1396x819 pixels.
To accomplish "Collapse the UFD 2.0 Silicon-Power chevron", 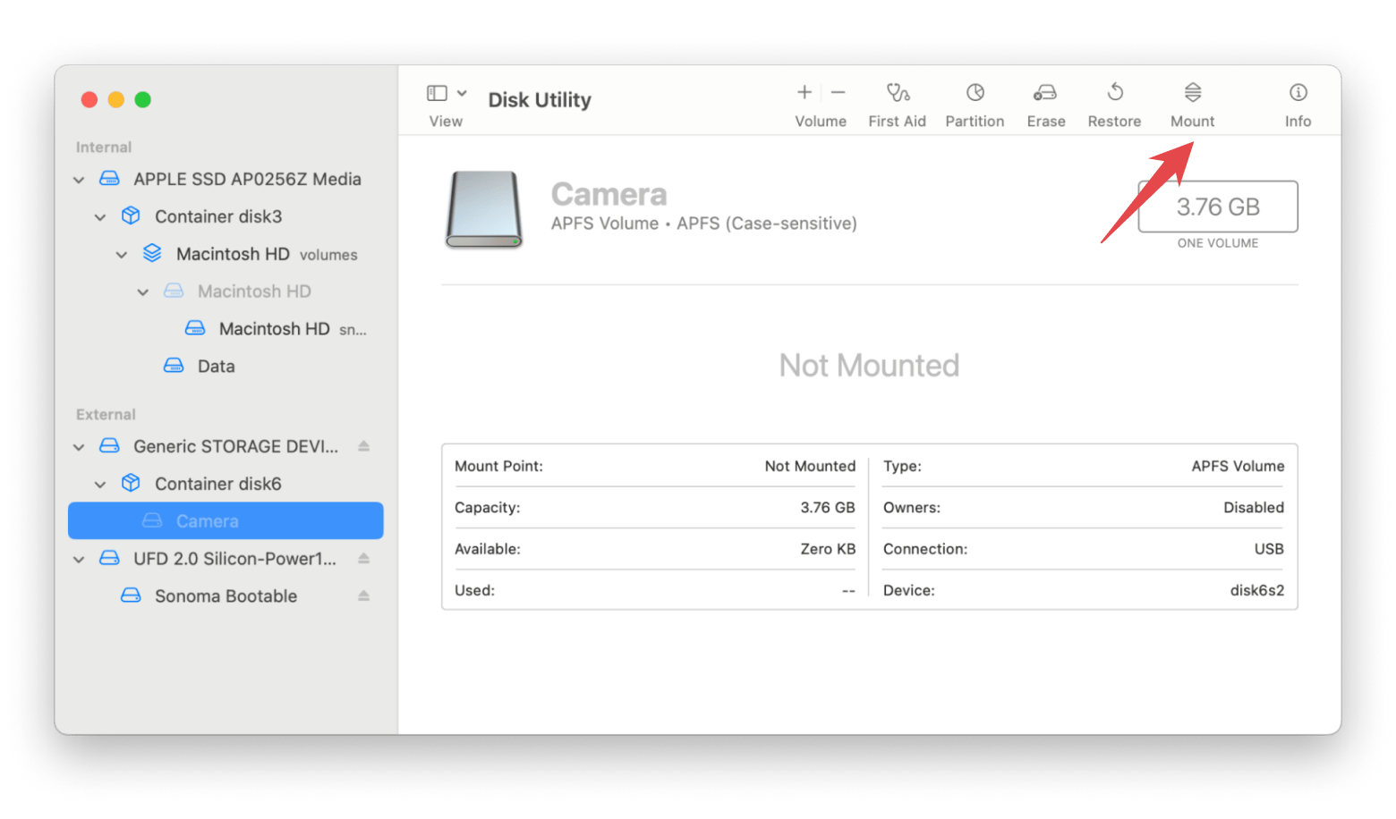I will pos(79,560).
